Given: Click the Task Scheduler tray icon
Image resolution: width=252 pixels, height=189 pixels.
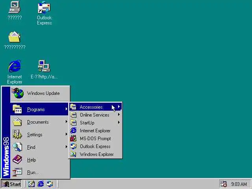Looking at the screenshot, I should pyautogui.click(x=223, y=184).
